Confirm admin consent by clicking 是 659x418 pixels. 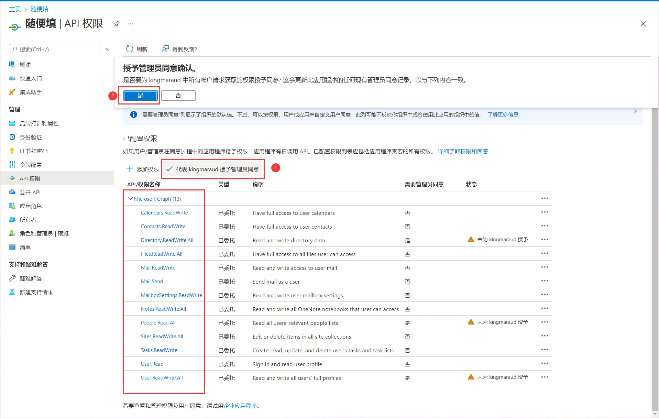(140, 96)
